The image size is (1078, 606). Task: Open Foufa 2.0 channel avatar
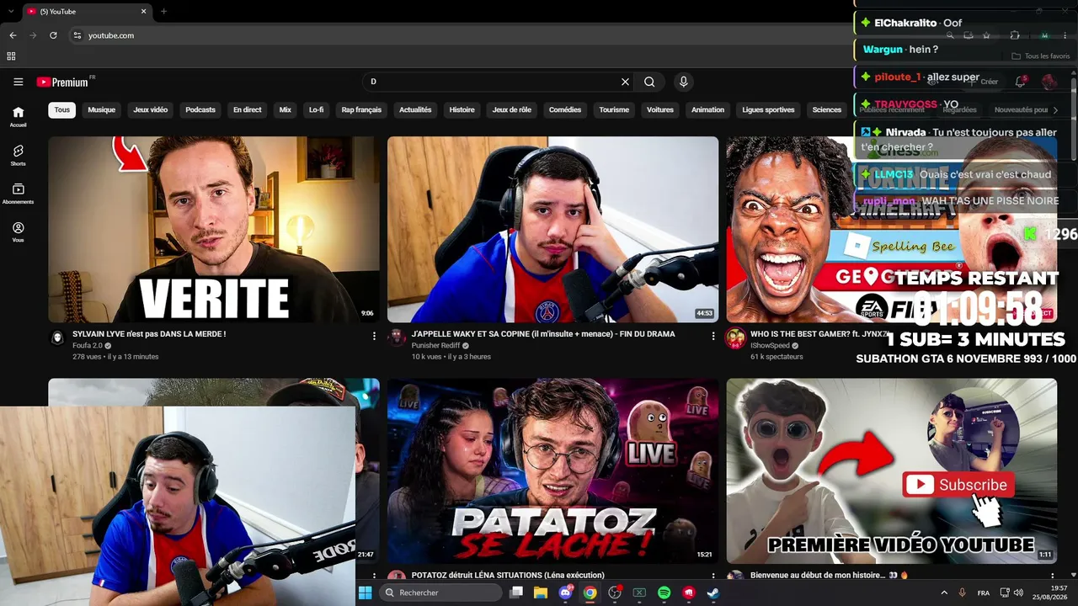click(x=57, y=338)
